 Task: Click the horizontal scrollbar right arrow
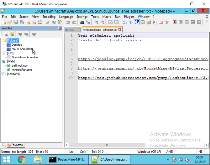click(206, 145)
